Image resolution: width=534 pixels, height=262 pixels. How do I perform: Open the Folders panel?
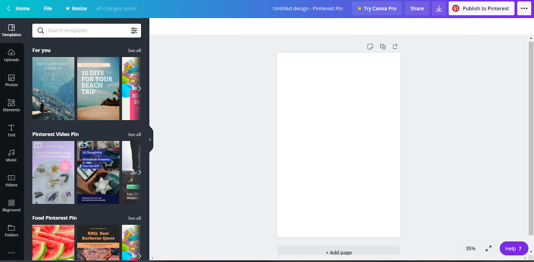pyautogui.click(x=11, y=231)
